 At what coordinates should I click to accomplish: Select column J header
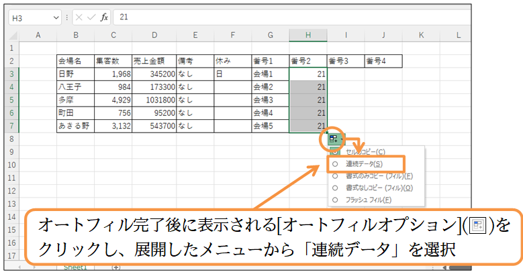(x=383, y=36)
